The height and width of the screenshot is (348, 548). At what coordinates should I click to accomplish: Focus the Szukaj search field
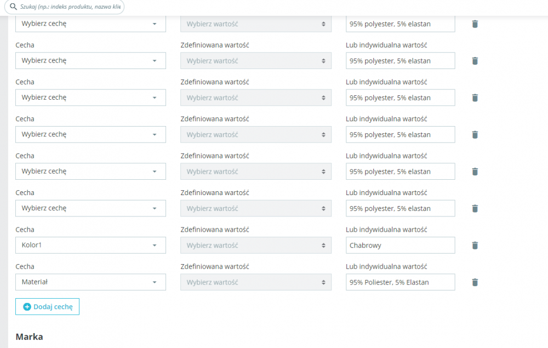tap(70, 7)
